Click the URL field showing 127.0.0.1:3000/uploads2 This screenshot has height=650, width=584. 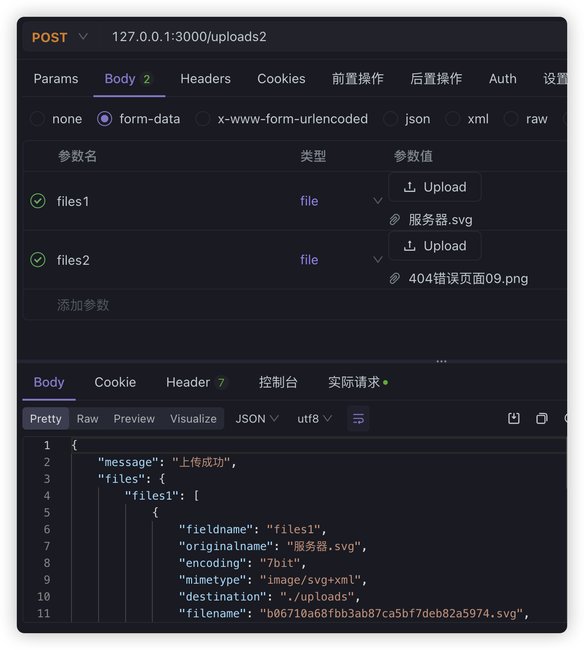189,37
